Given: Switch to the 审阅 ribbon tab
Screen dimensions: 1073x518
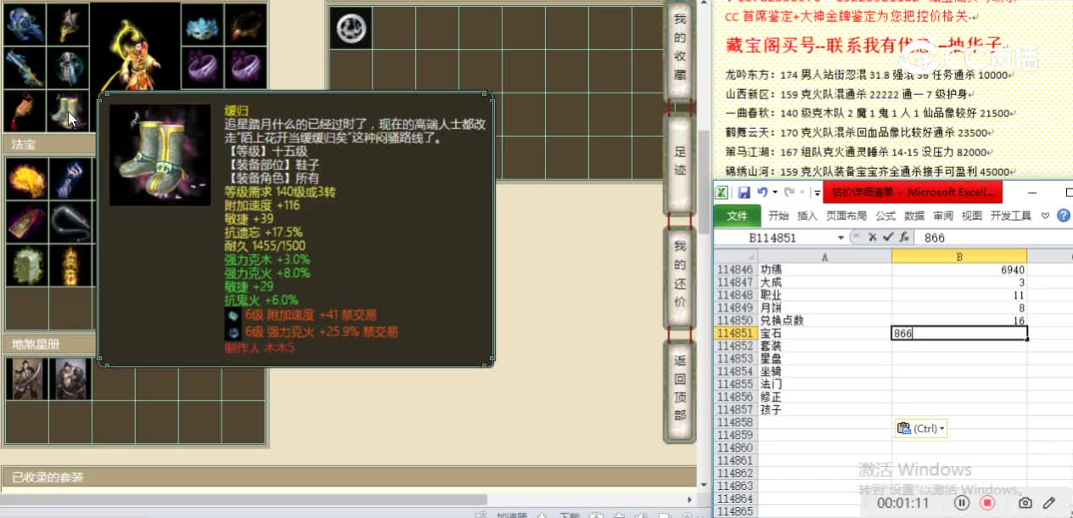Looking at the screenshot, I should click(943, 216).
